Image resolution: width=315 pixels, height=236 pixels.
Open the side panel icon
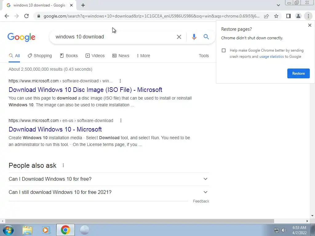(289, 16)
